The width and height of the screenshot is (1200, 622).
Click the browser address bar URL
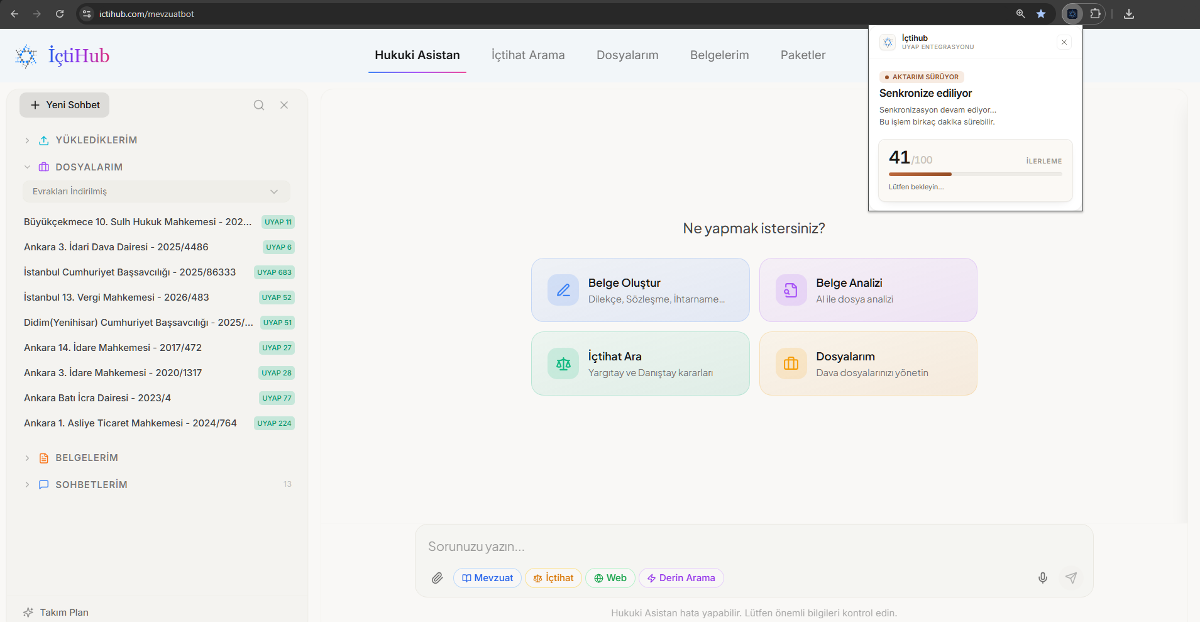(146, 14)
